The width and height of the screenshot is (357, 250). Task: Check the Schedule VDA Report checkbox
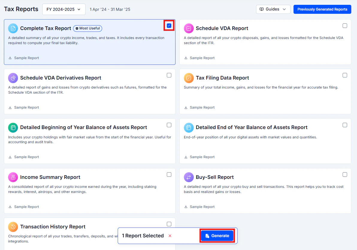point(345,26)
